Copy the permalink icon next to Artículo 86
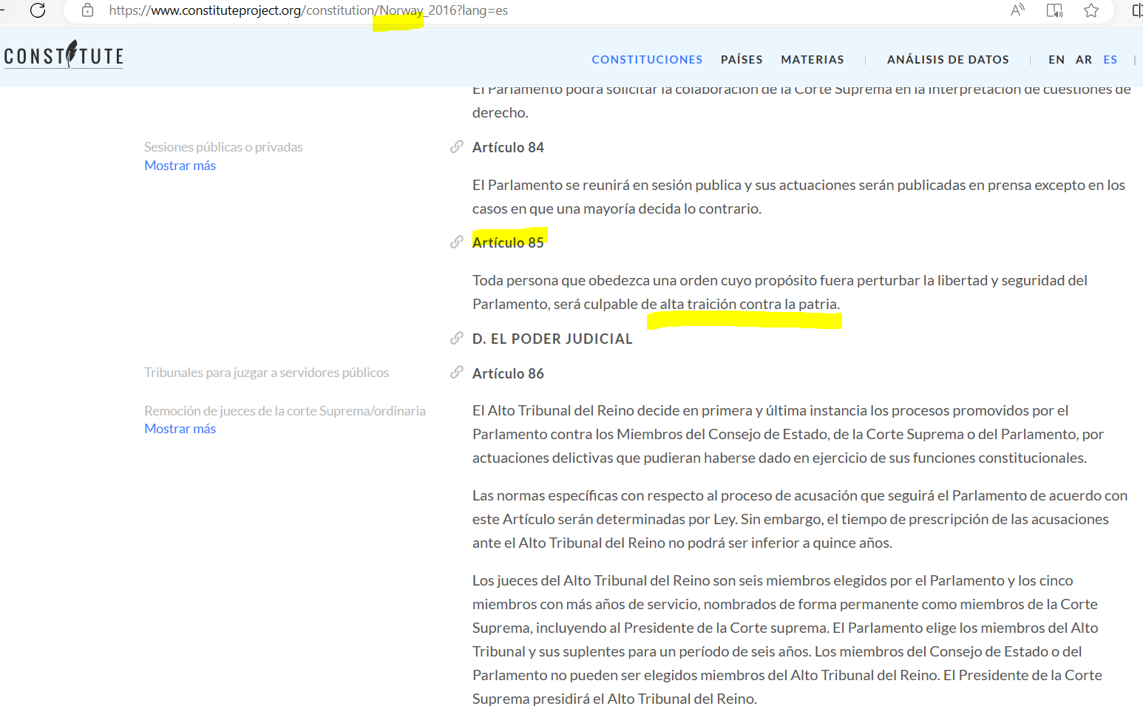The image size is (1143, 709). coord(457,373)
